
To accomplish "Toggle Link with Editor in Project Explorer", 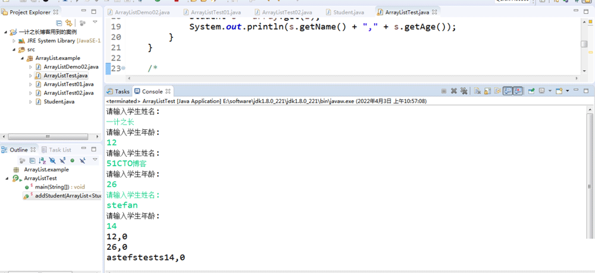I will (x=68, y=23).
